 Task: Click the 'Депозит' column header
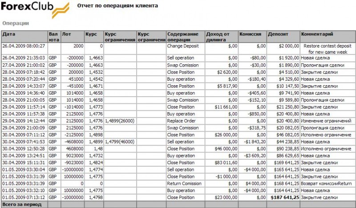pos(278,34)
